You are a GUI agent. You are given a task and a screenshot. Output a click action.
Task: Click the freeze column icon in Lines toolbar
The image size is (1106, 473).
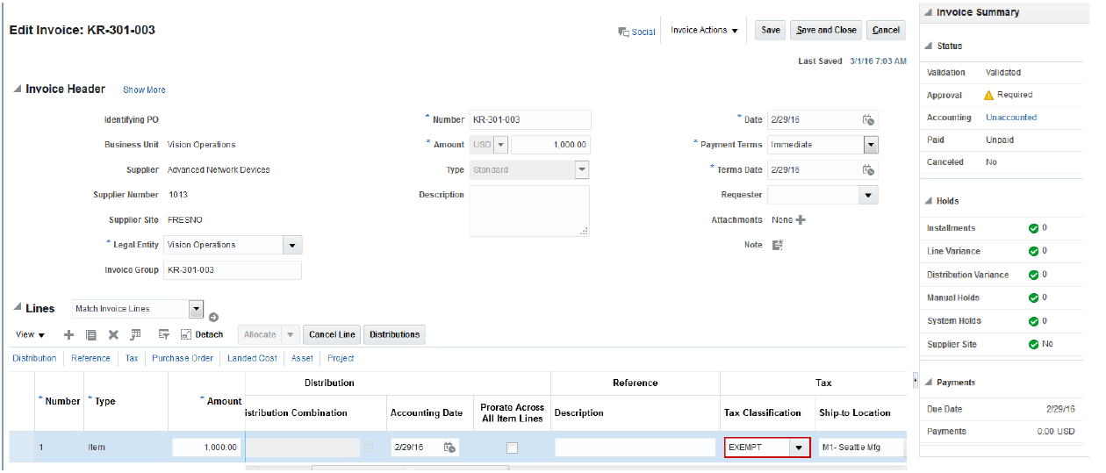135,334
